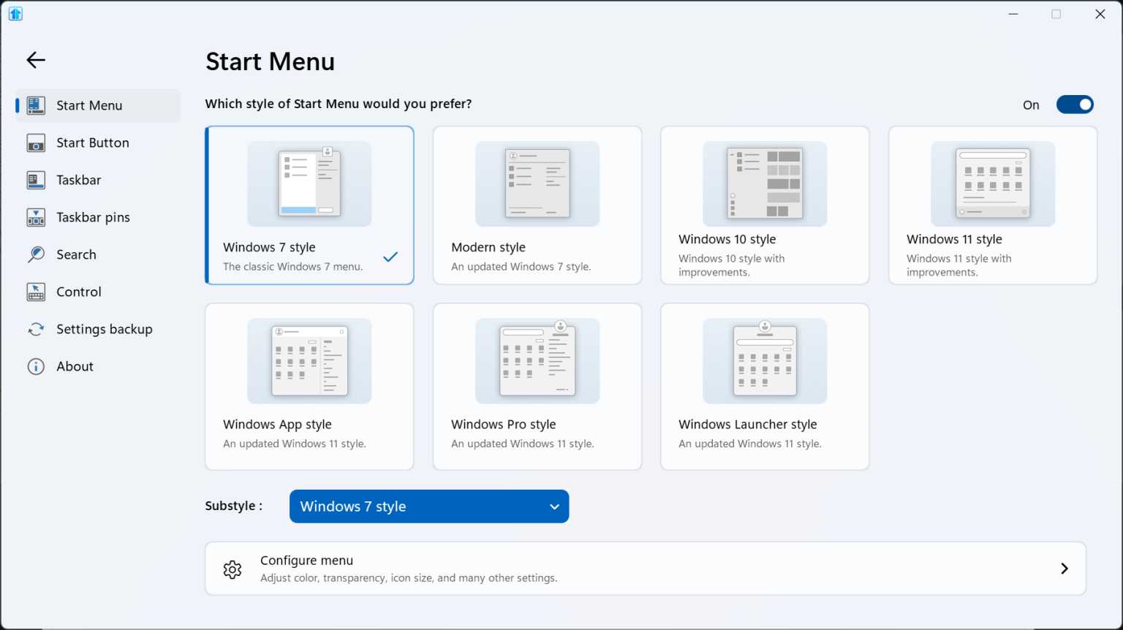Select the Windows 10 style card
This screenshot has height=630, width=1123.
(764, 205)
